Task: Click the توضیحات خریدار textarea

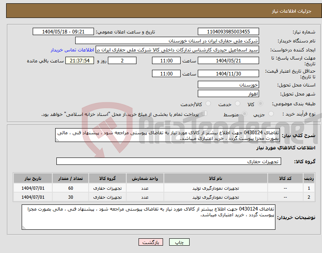Action: (x=148, y=217)
